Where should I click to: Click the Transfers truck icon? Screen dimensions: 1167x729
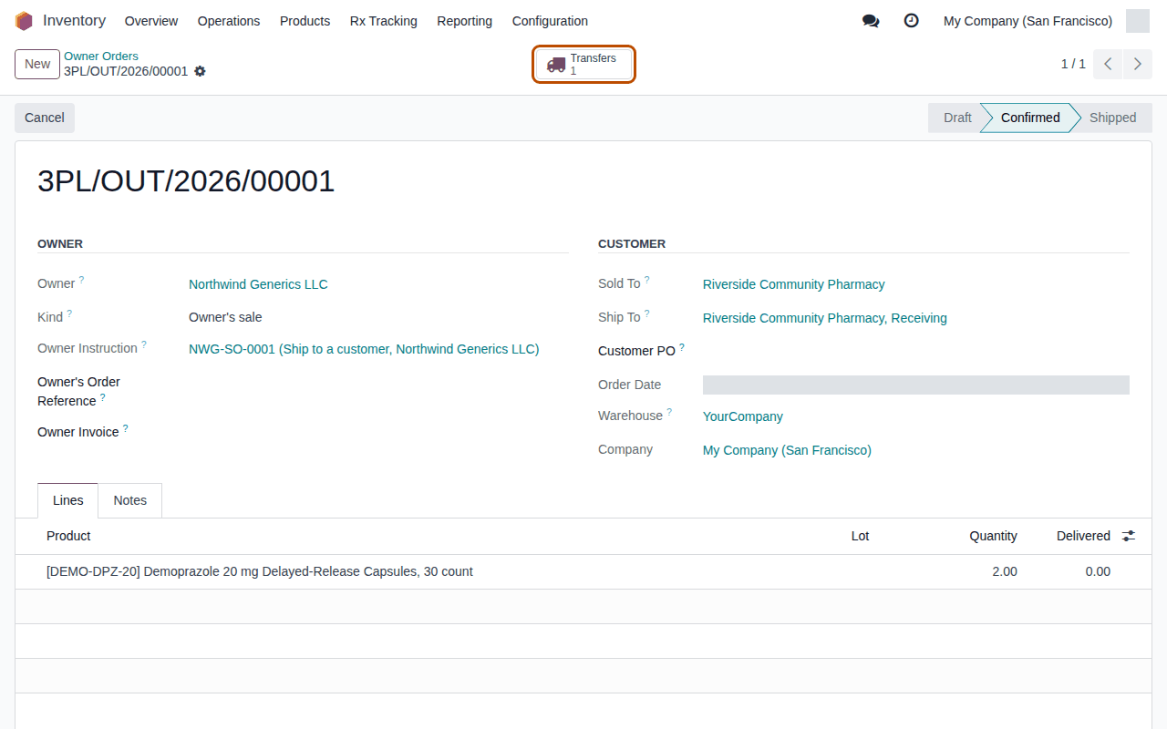point(556,65)
